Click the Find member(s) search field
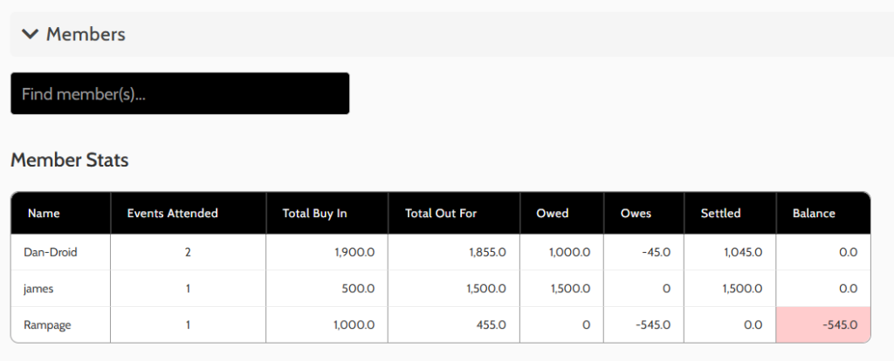 [x=180, y=93]
